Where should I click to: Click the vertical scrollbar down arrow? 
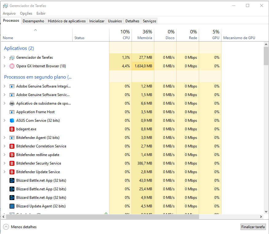coord(266,212)
